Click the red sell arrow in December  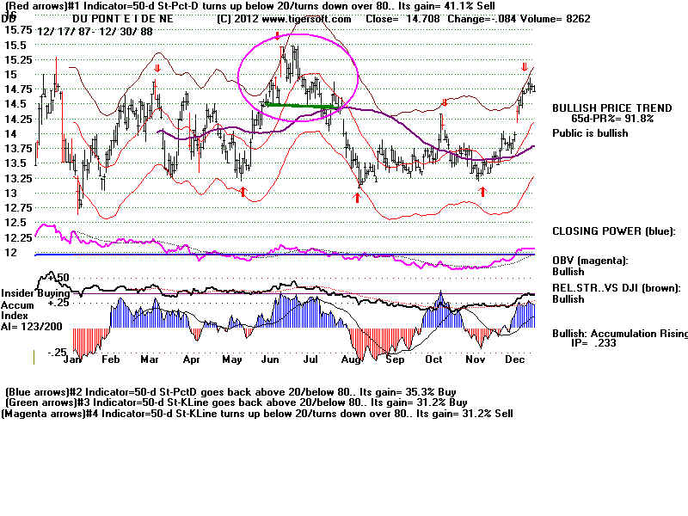coord(524,66)
